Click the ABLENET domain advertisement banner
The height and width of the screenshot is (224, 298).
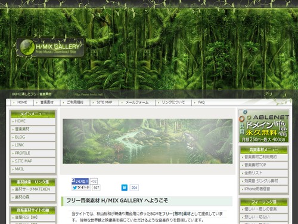(x=263, y=126)
